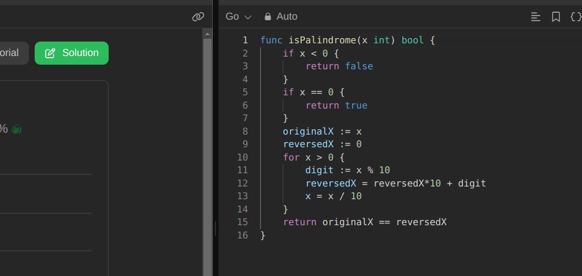
Task: Click on 'isPalindrome' function name
Action: (322, 40)
